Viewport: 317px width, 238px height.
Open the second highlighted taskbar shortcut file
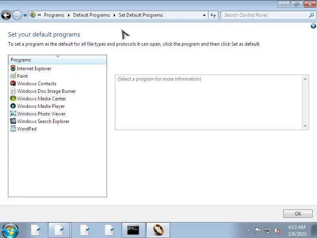click(x=59, y=230)
